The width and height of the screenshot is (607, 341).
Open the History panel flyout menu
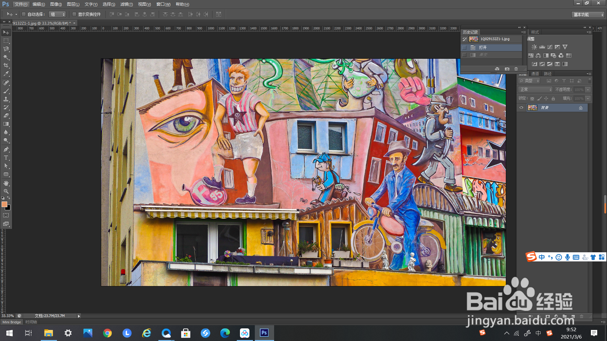524,32
